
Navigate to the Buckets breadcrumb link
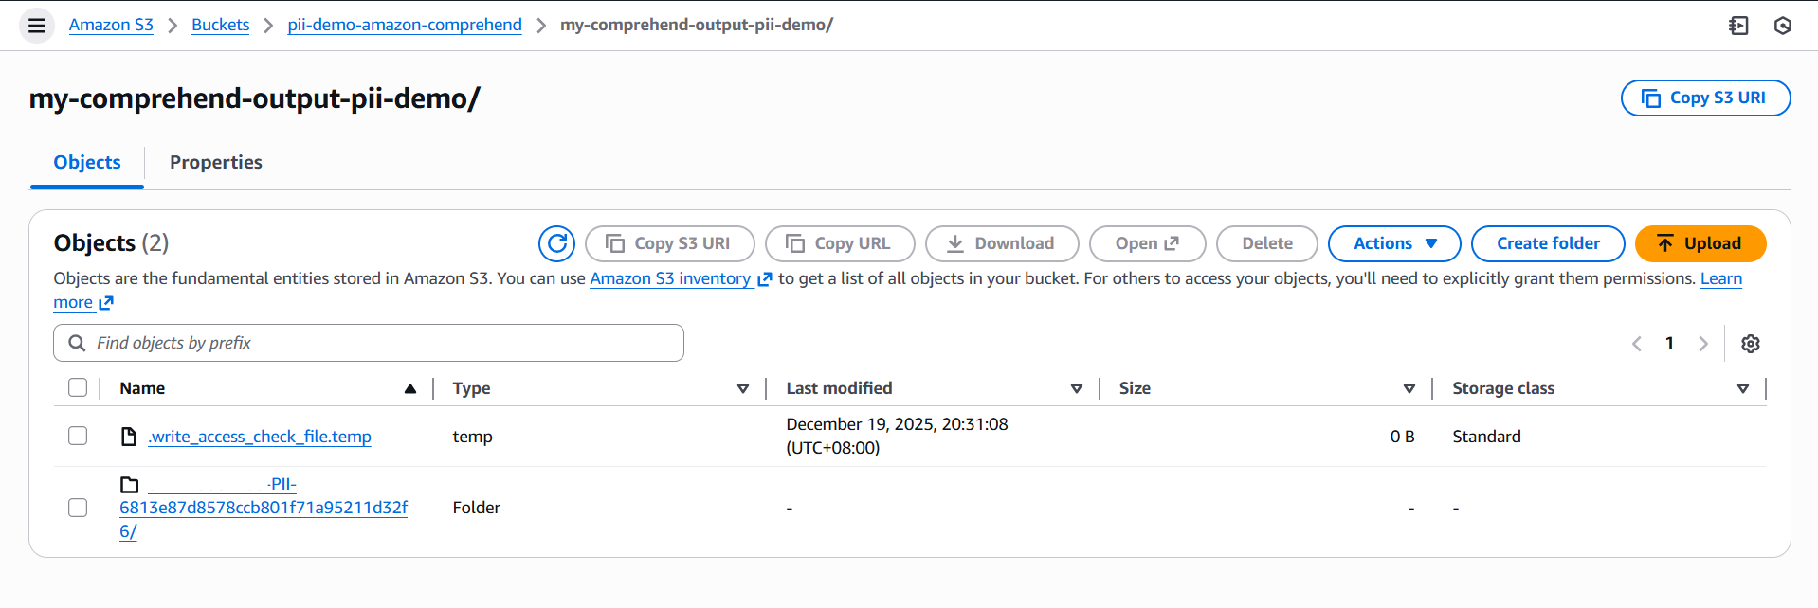[x=220, y=25]
